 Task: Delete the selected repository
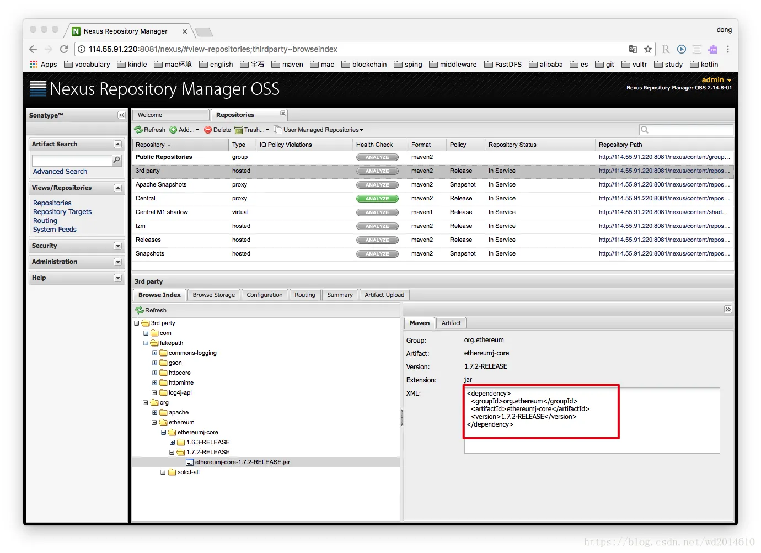[x=217, y=130]
